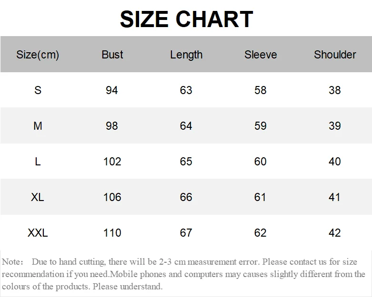Image resolution: width=372 pixels, height=297 pixels.
Task: Select the M size row label
Action: 38,126
